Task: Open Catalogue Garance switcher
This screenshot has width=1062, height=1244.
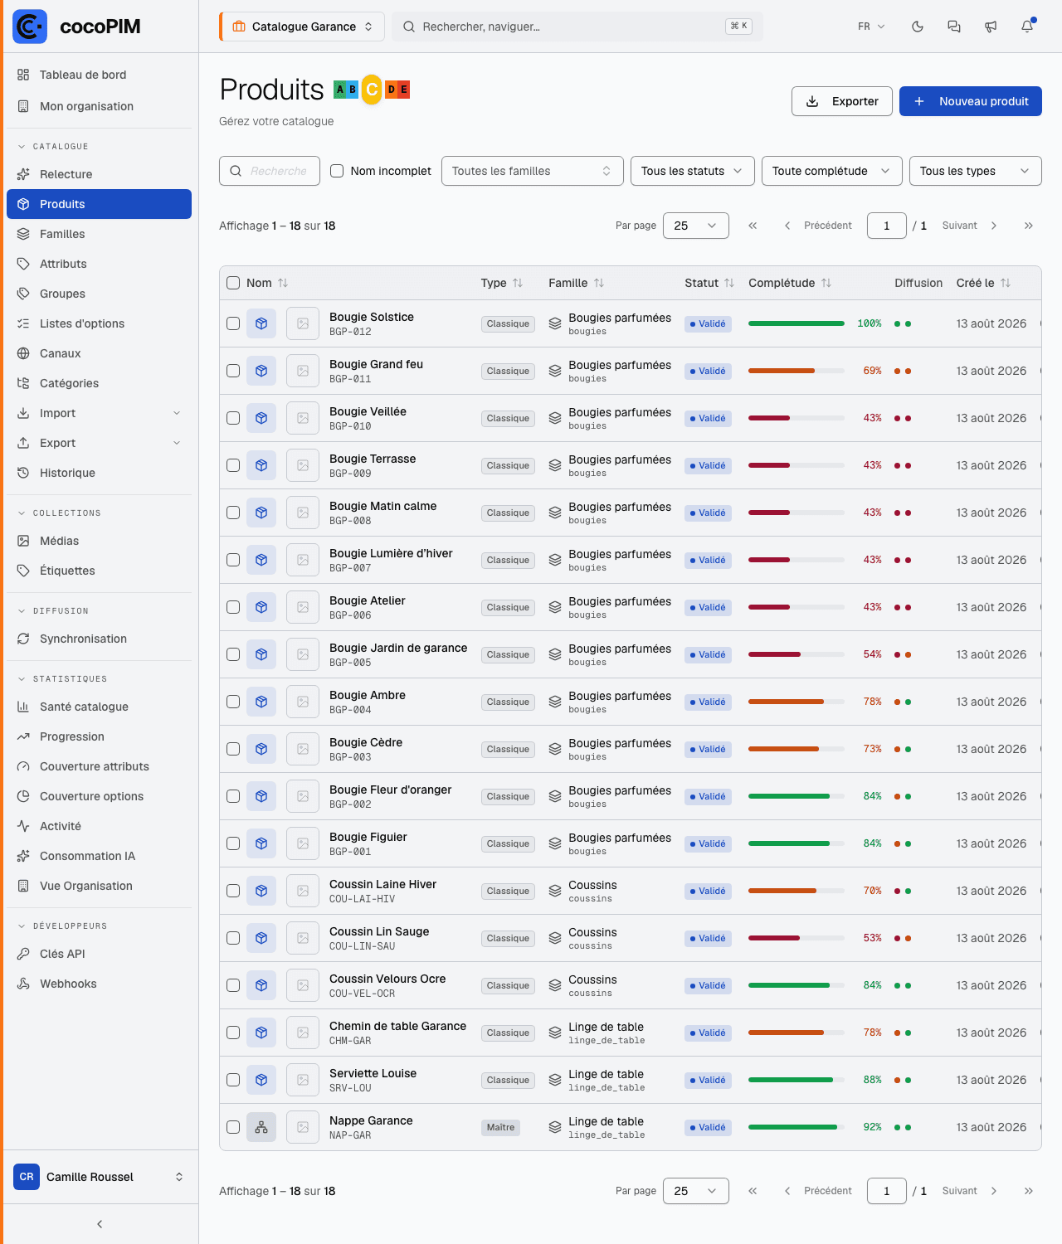Action: point(302,27)
